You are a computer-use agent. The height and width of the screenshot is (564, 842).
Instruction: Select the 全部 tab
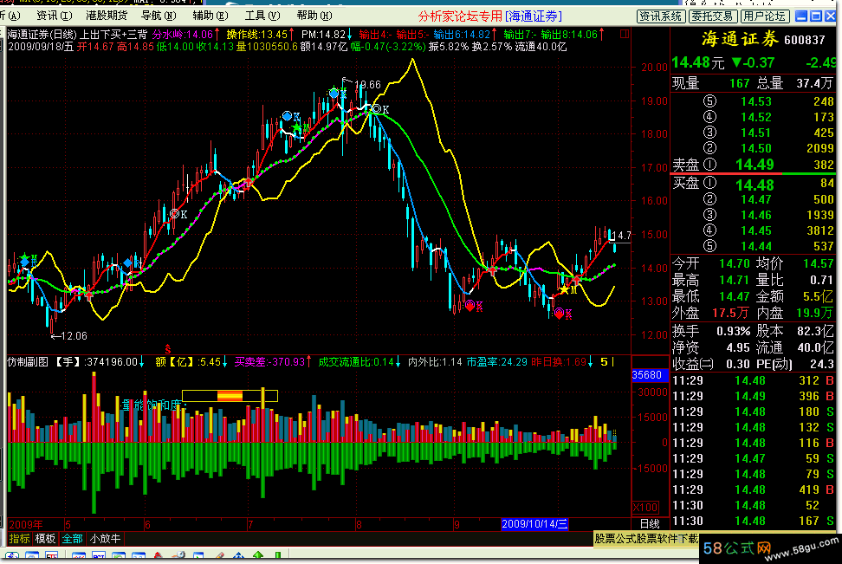pyautogui.click(x=73, y=538)
